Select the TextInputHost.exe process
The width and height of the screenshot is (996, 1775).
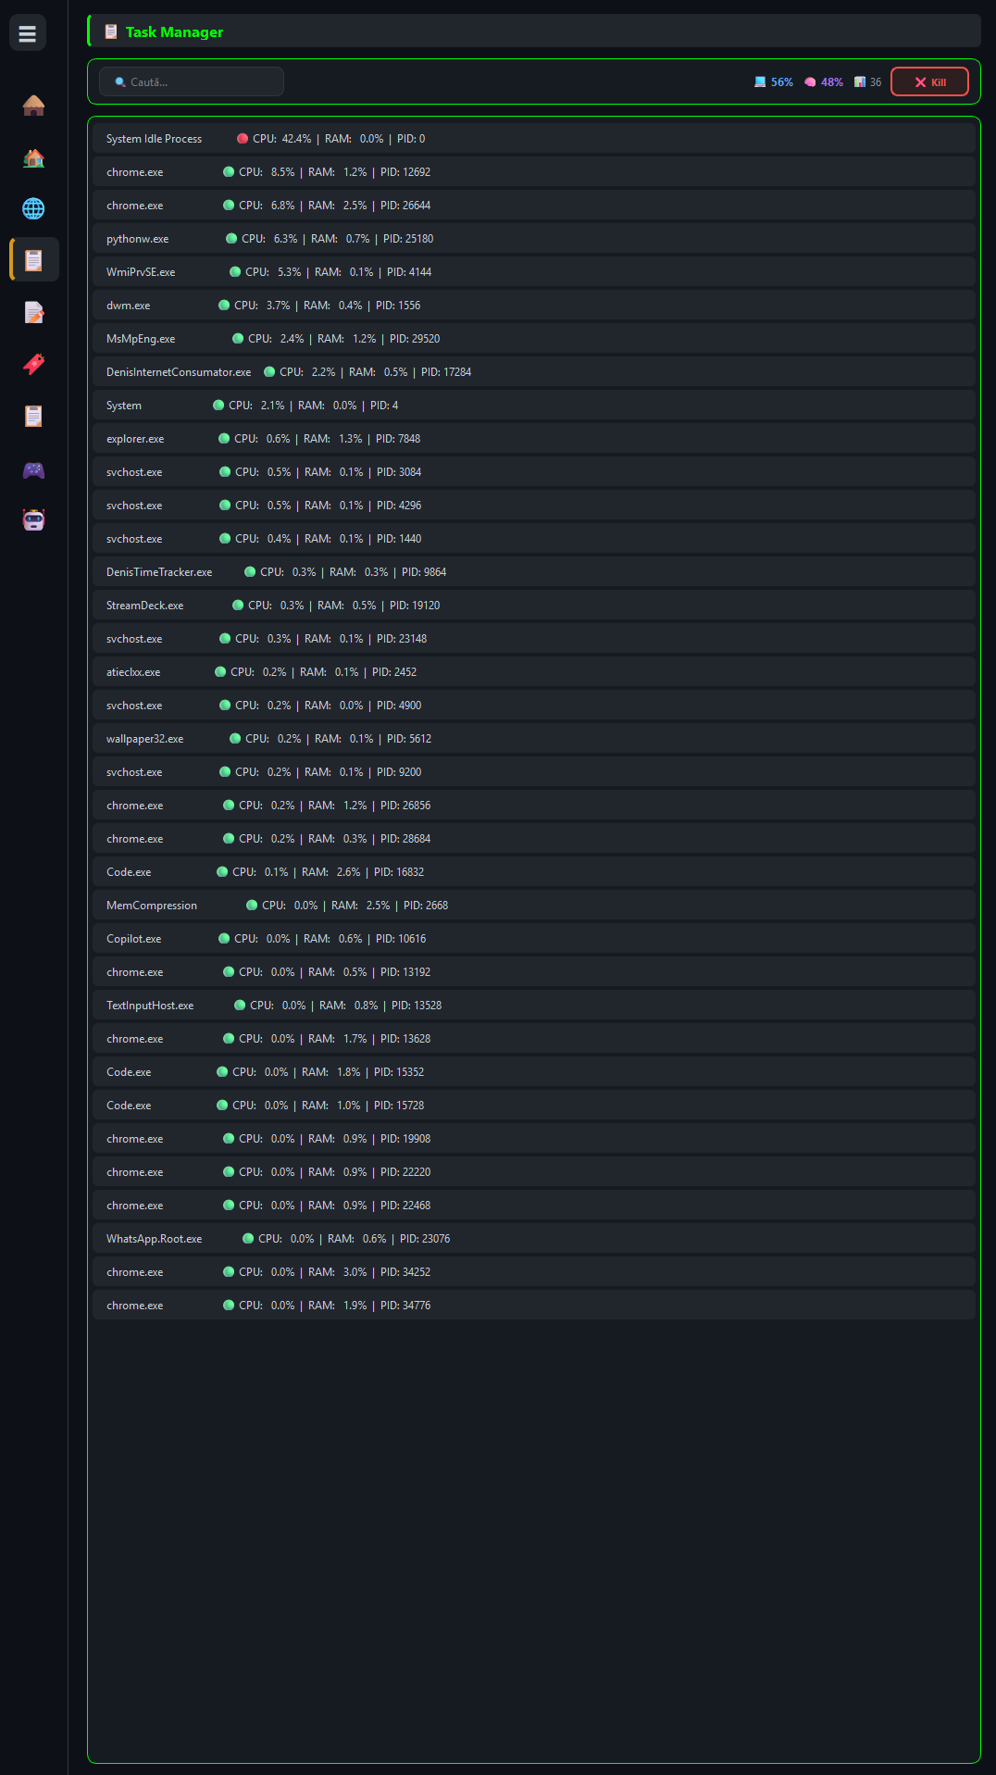[x=534, y=1006]
